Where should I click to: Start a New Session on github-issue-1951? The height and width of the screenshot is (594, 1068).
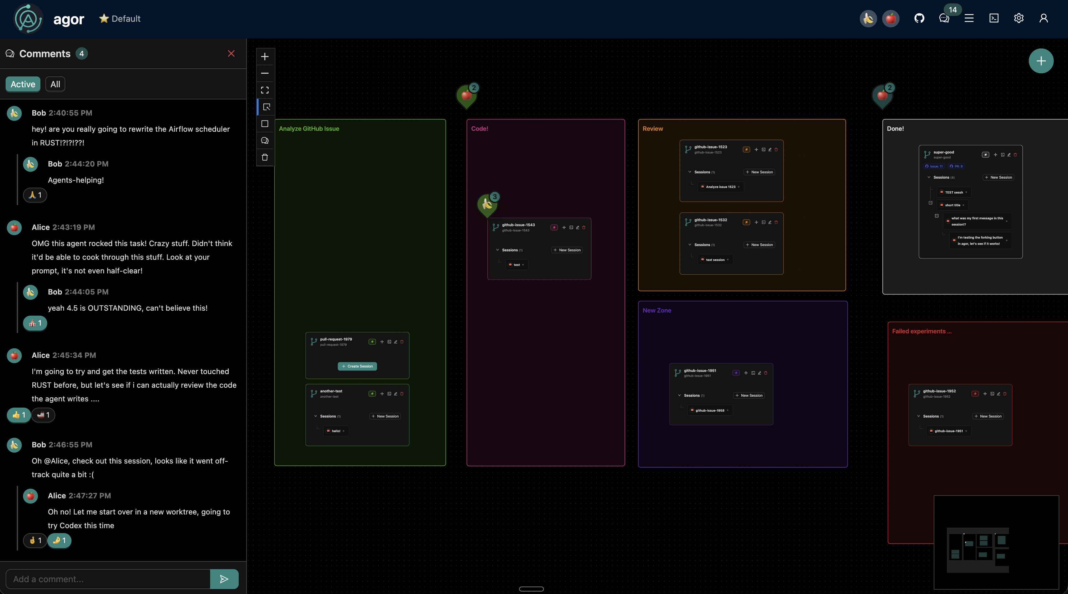[749, 395]
